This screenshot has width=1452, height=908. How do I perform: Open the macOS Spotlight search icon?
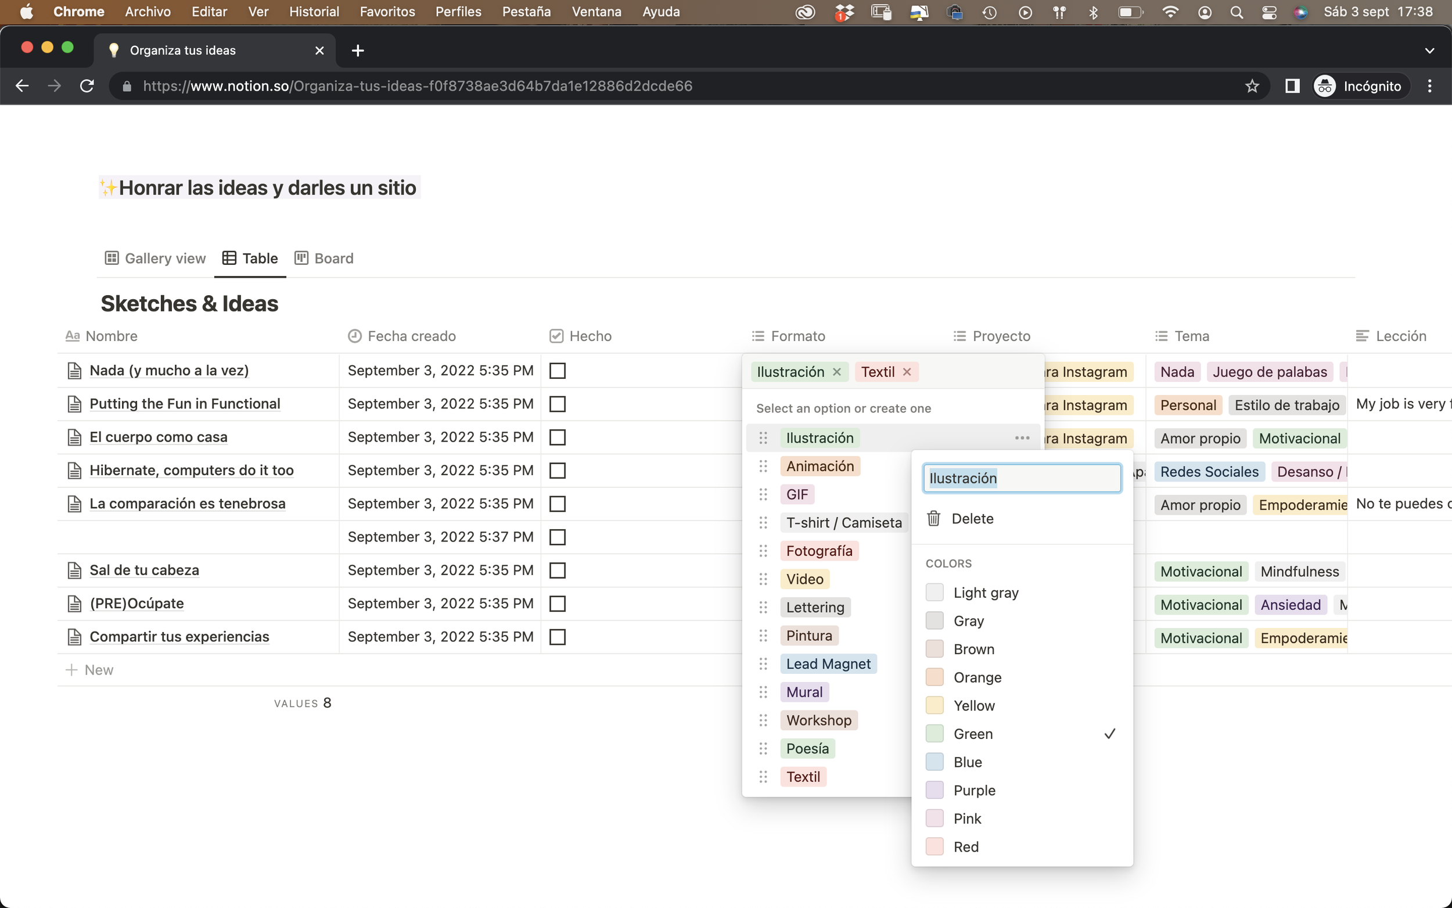pyautogui.click(x=1237, y=12)
